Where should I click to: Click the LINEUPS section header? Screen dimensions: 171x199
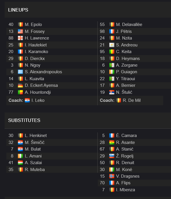click(x=18, y=10)
